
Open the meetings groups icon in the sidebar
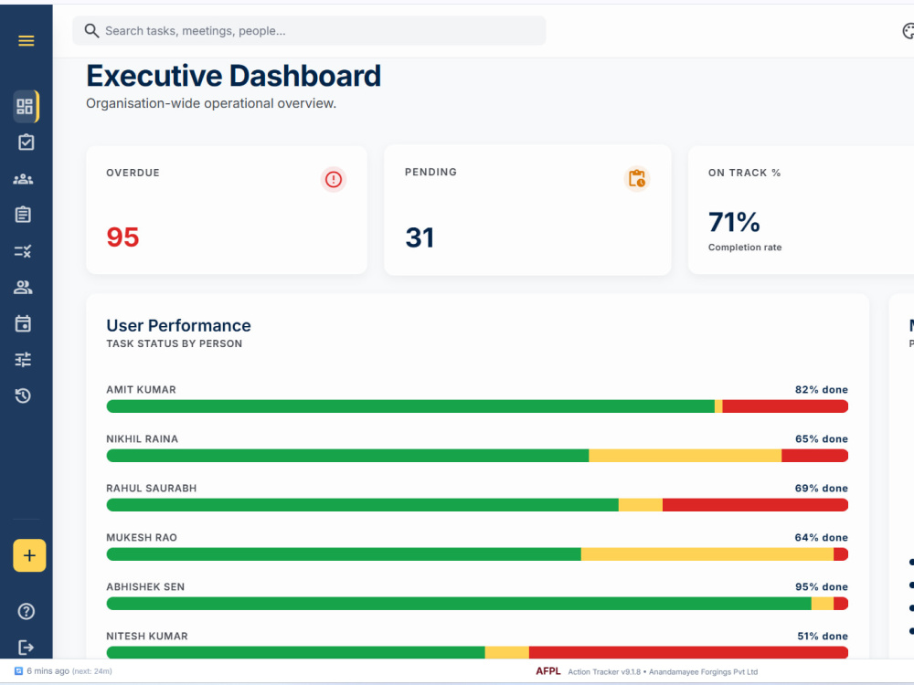click(24, 179)
